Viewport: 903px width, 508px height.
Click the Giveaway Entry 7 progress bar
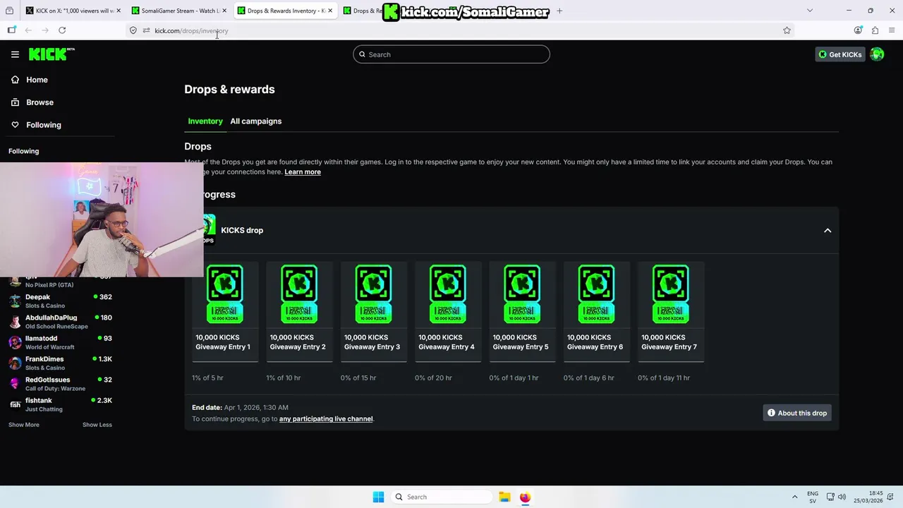coord(671,361)
